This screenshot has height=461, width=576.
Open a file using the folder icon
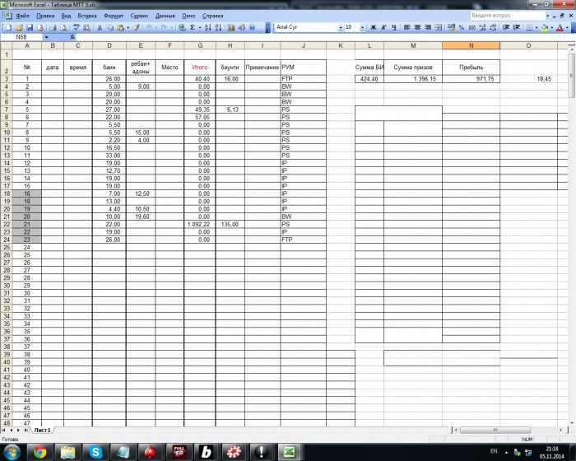click(x=19, y=27)
